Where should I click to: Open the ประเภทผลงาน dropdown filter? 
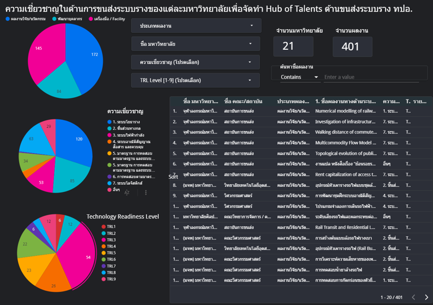tap(196, 26)
